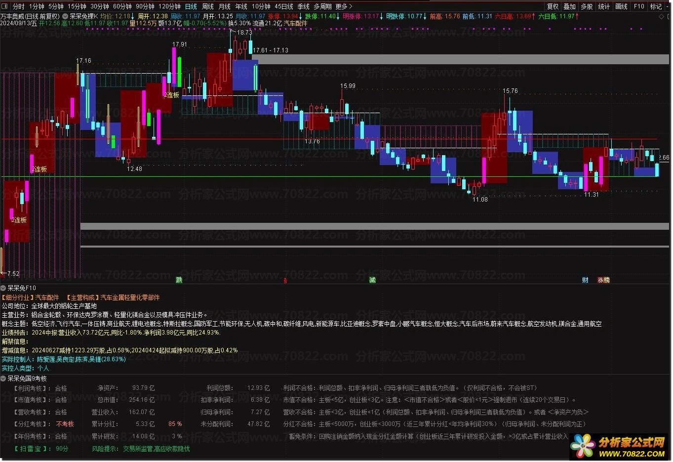Collapse the 呆呆兔F10 panel
Viewport: 673px width, 462px height.
[3, 288]
